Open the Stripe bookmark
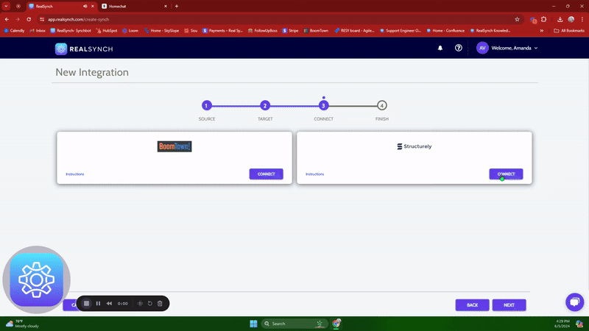This screenshot has height=331, width=589. click(x=290, y=31)
